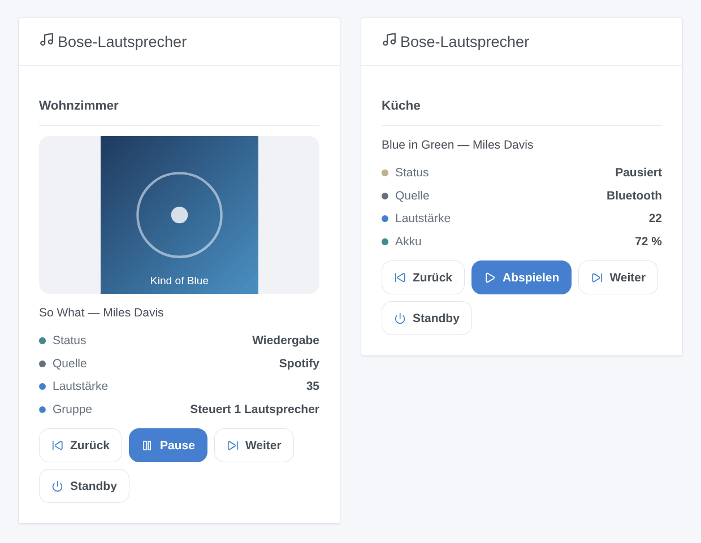Click the 'Pausiert' status value
The width and height of the screenshot is (701, 543).
pyautogui.click(x=638, y=172)
